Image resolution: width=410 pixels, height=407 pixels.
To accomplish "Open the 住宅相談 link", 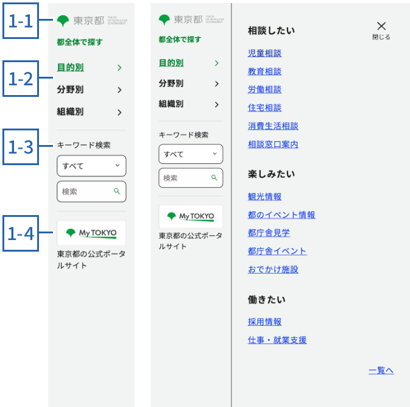I will tap(264, 107).
